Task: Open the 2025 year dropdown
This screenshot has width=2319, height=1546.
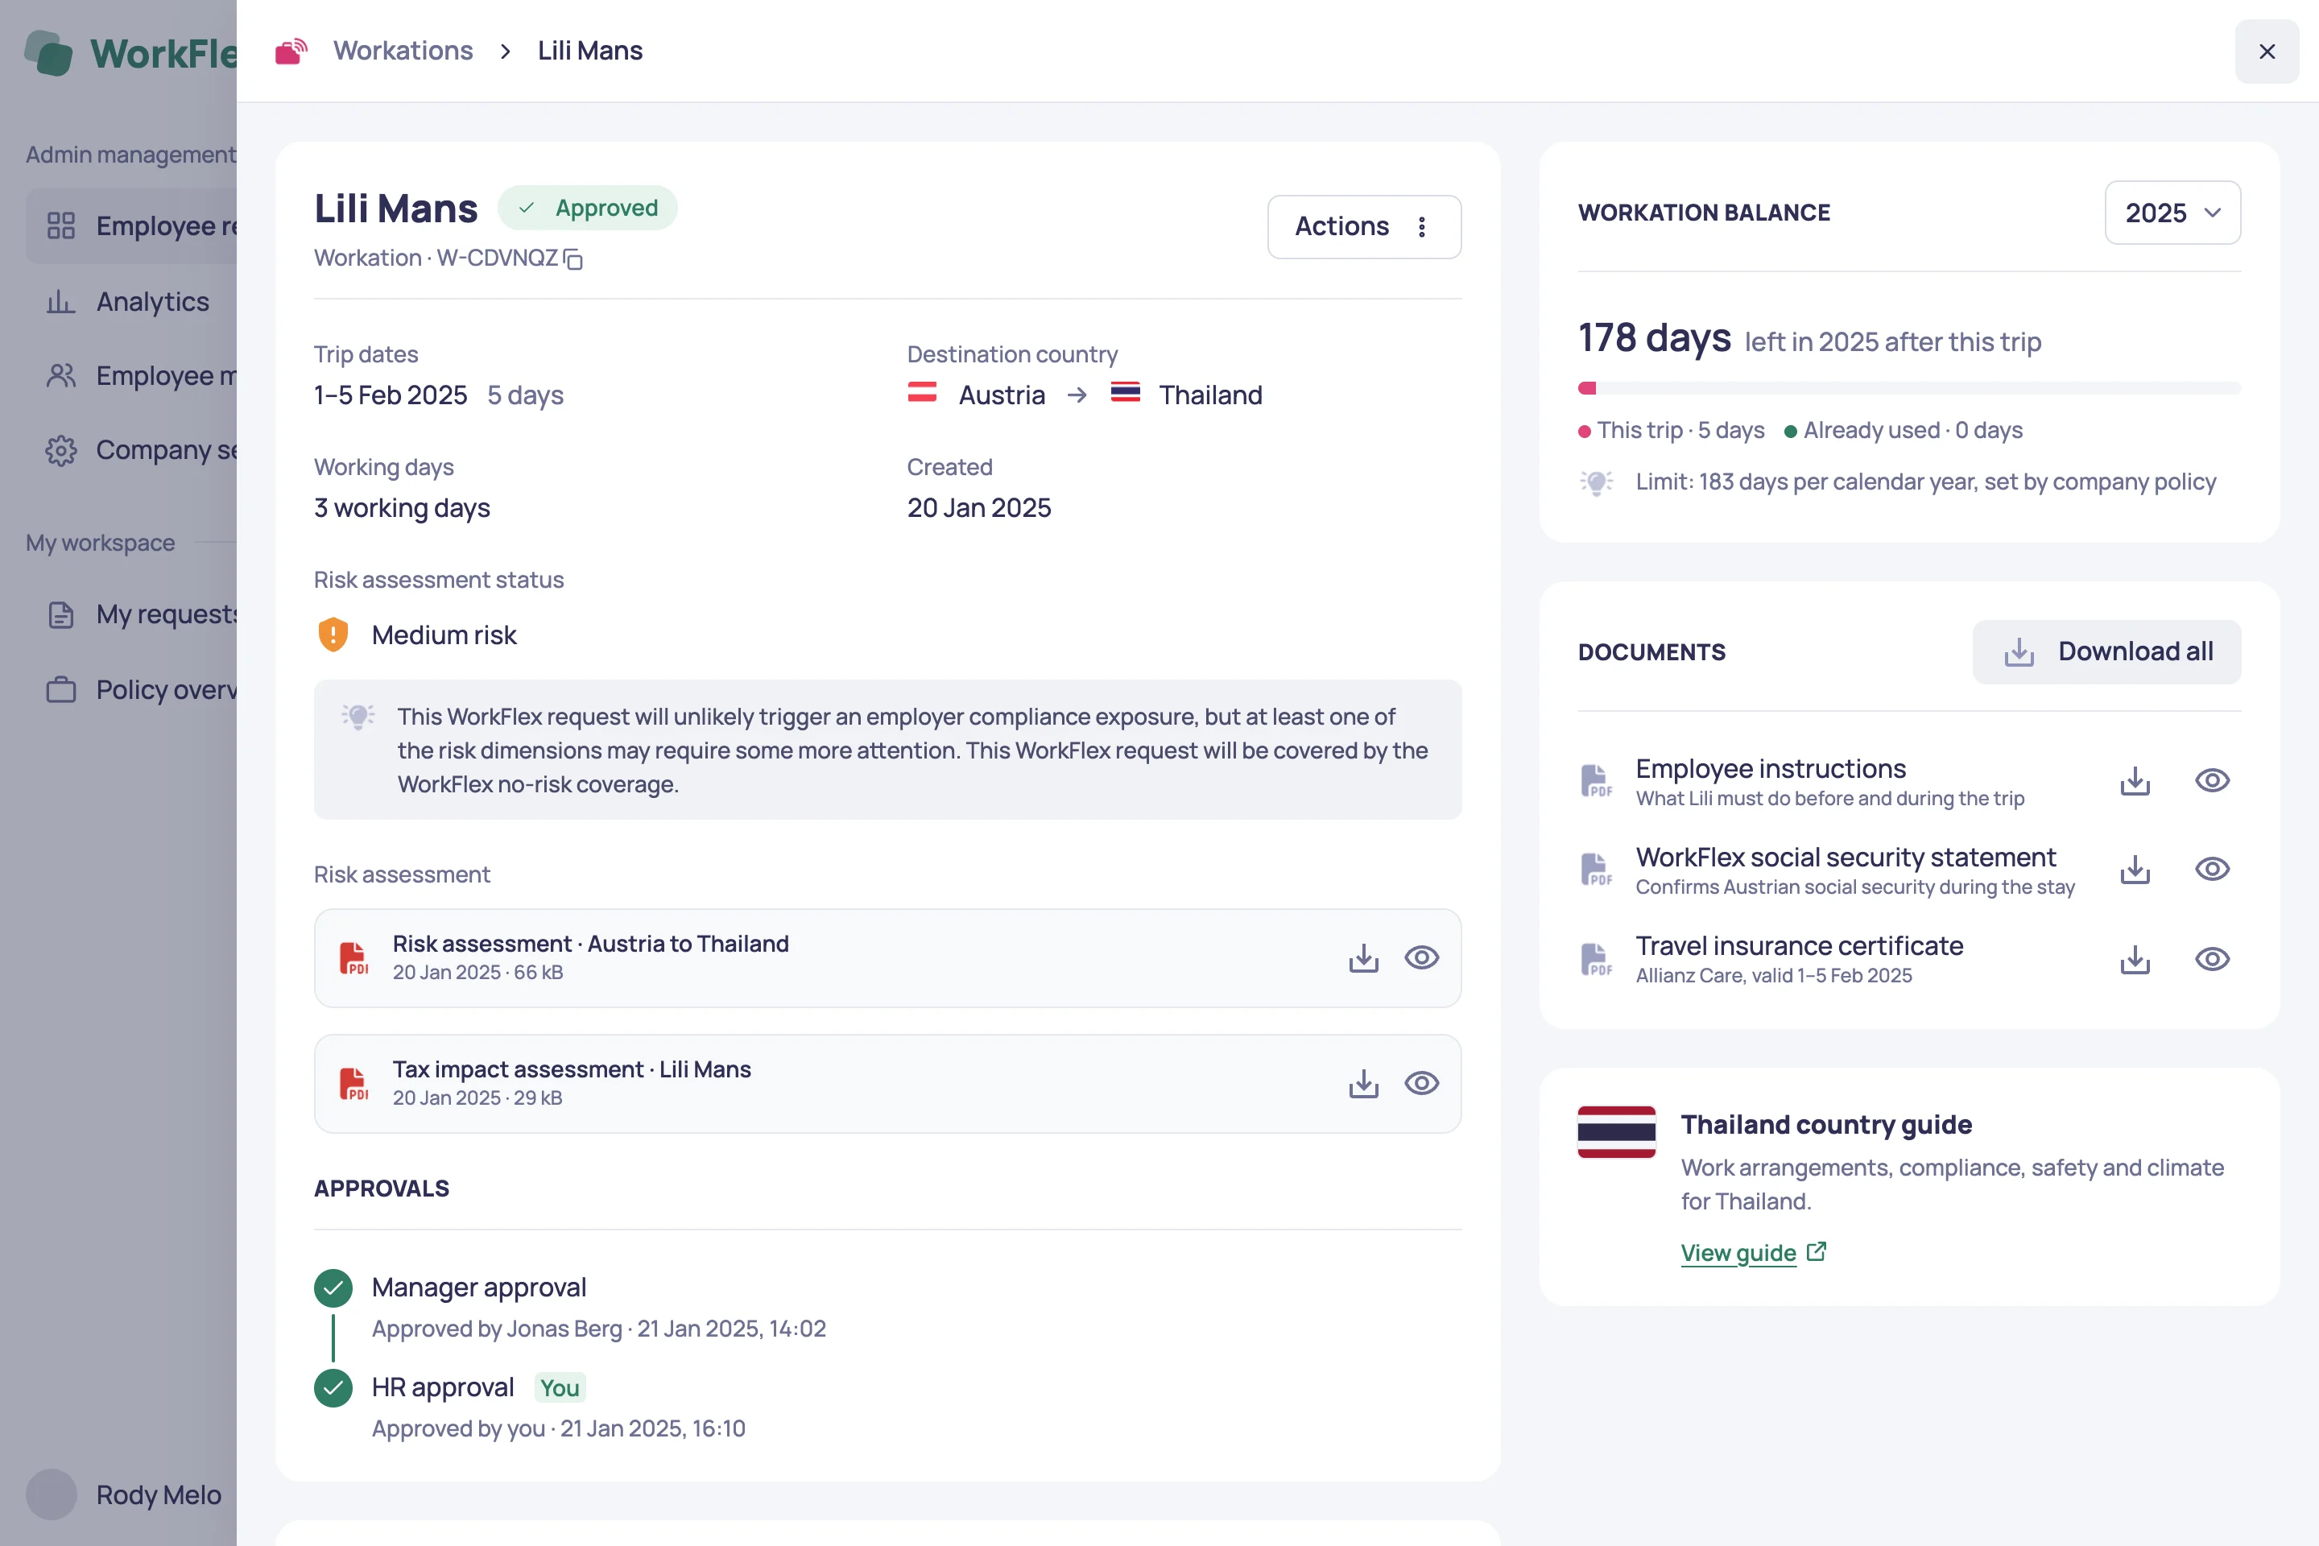Action: (2172, 213)
